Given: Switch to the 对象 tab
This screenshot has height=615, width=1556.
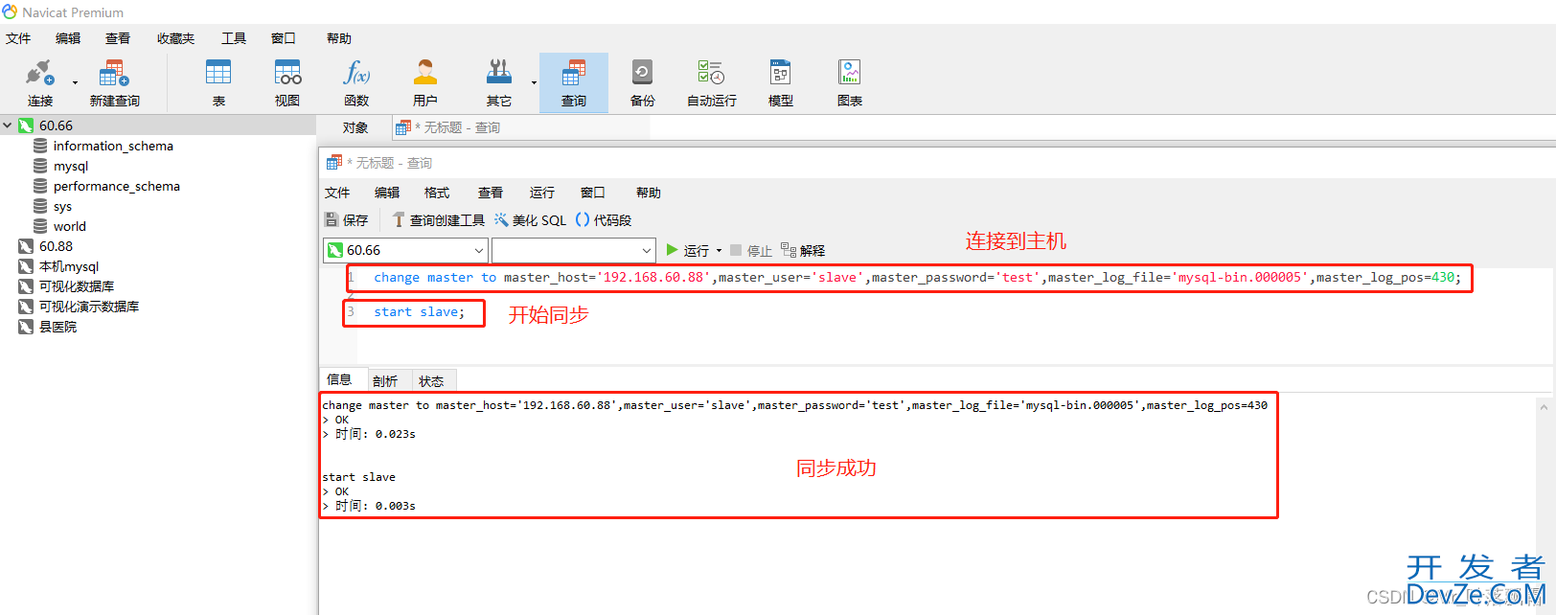Looking at the screenshot, I should [x=355, y=127].
